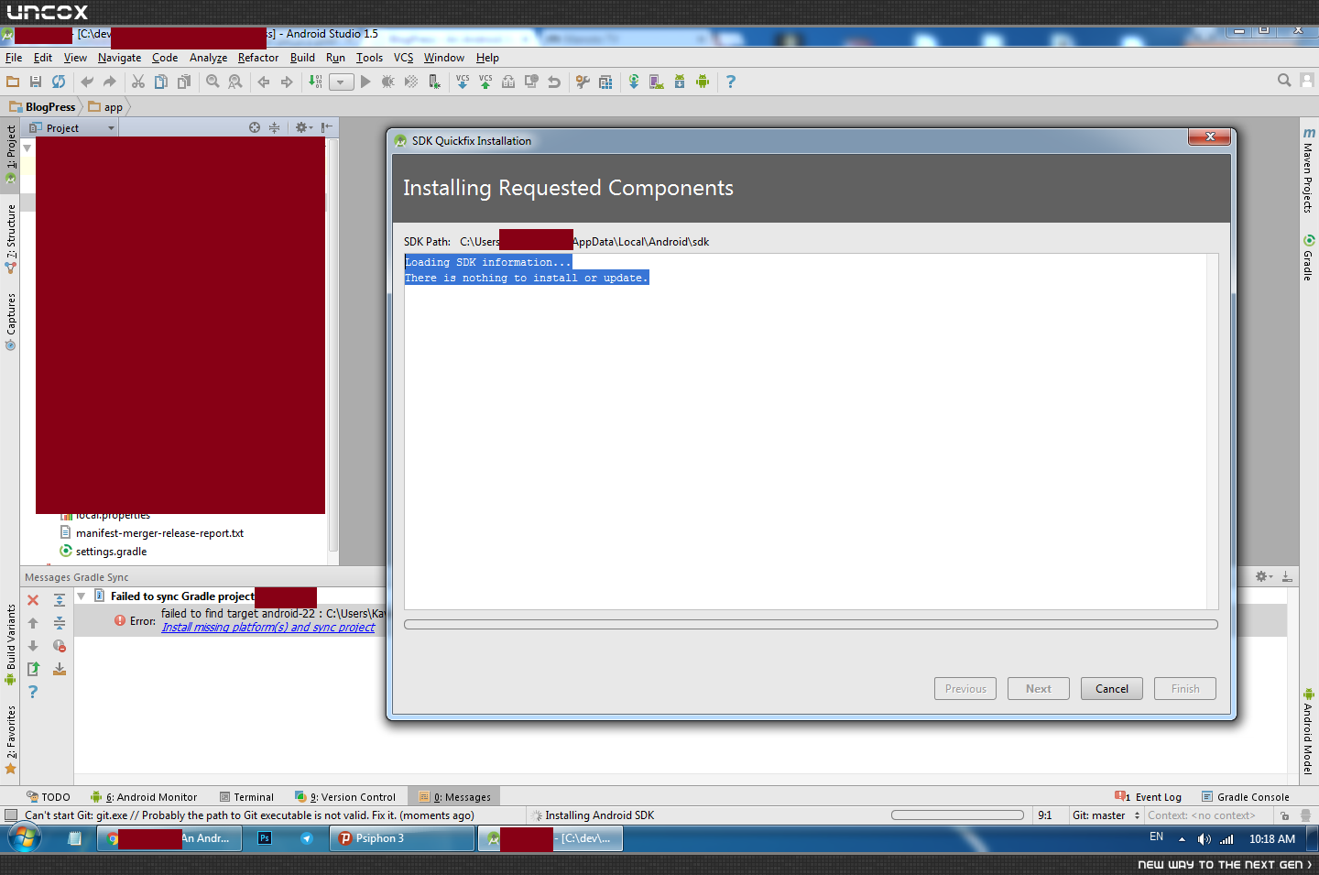Screen dimensions: 1319x875
Task: Open the Android Monitor tool tab
Action: pyautogui.click(x=144, y=797)
